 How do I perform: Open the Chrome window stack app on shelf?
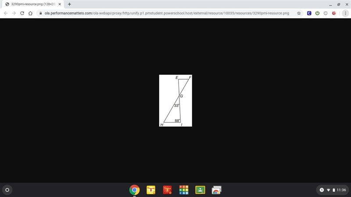pyautogui.click(x=216, y=190)
